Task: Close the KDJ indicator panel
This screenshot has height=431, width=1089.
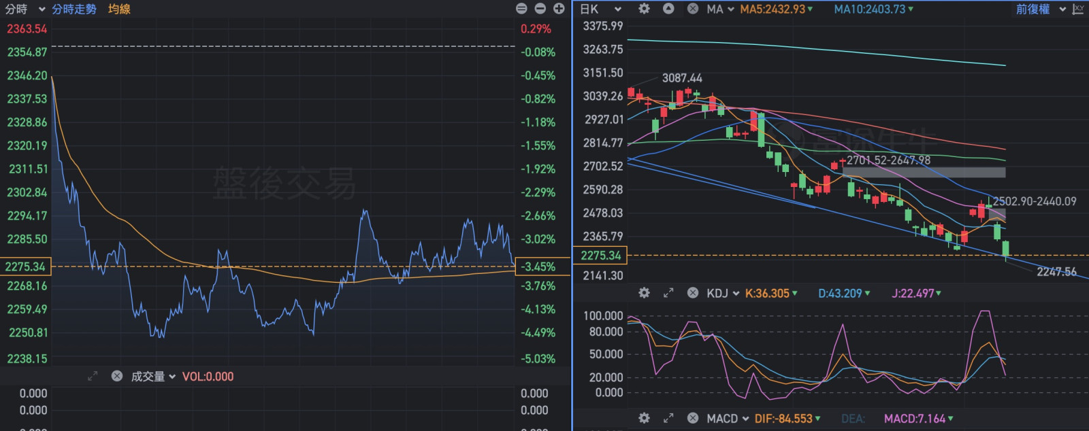Action: 693,293
